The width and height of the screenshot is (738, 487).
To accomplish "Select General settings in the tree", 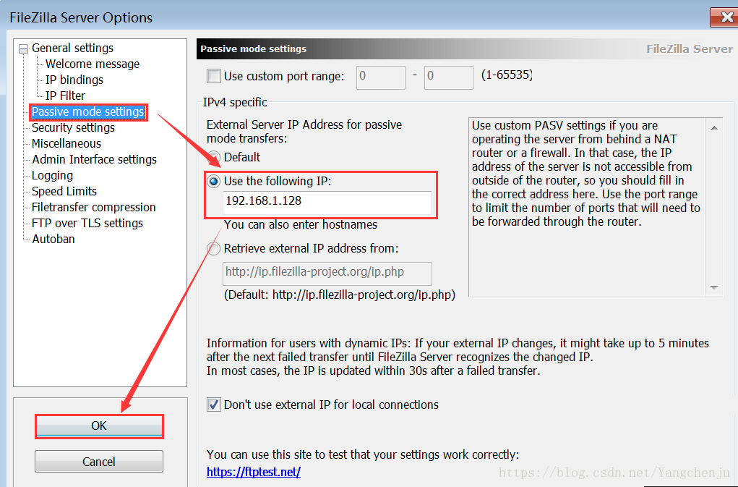I will (72, 48).
